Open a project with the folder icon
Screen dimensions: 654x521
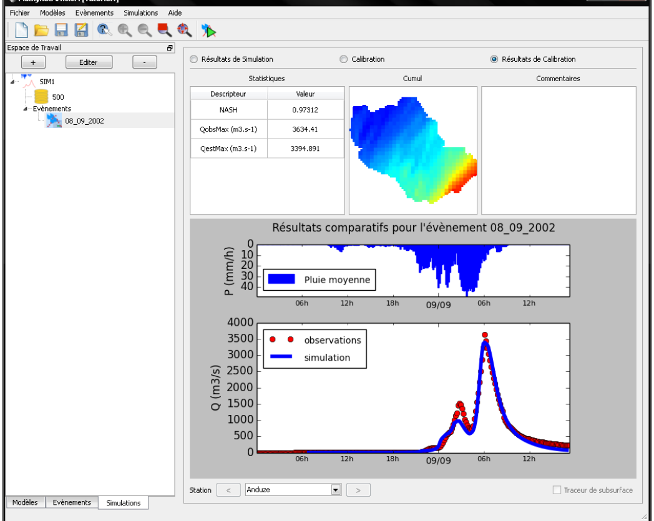point(41,29)
